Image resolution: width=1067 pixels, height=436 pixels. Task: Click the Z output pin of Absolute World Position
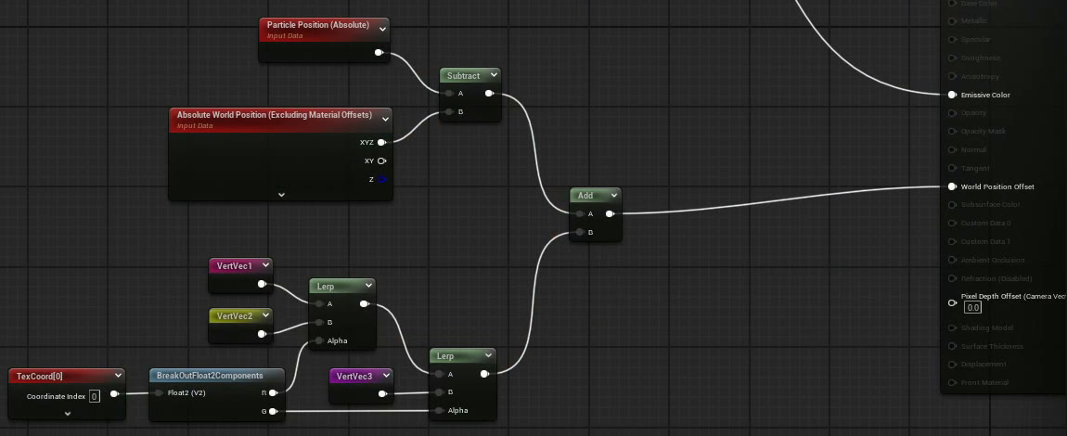381,180
